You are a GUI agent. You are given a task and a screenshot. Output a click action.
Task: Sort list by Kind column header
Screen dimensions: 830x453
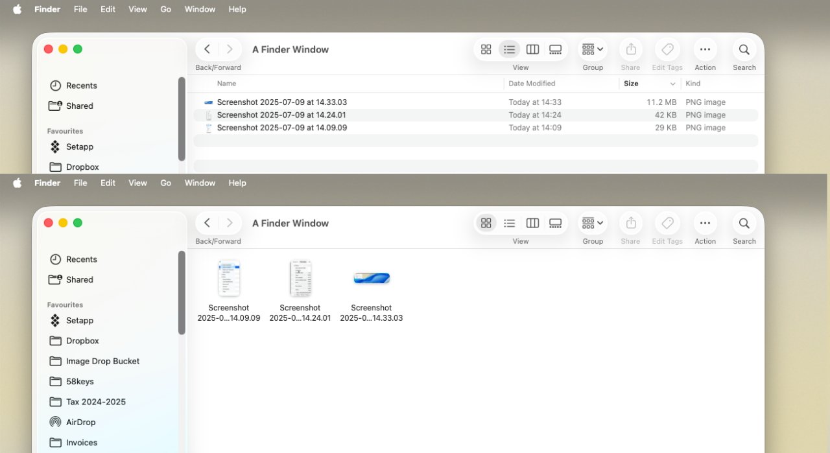[x=693, y=84]
